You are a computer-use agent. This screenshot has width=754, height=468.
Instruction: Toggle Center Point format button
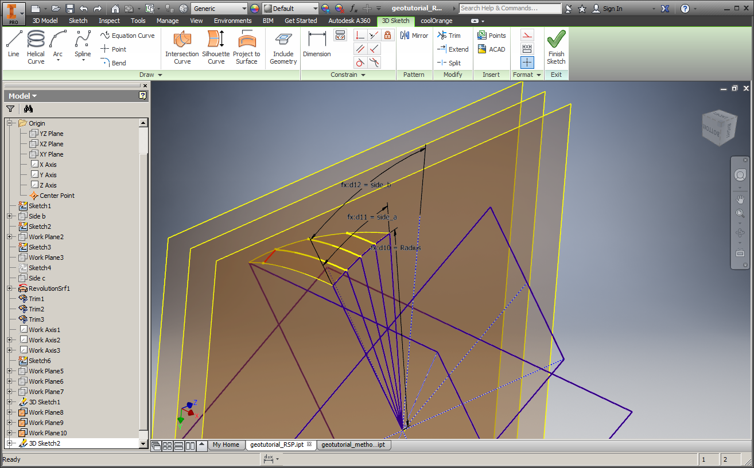click(527, 63)
